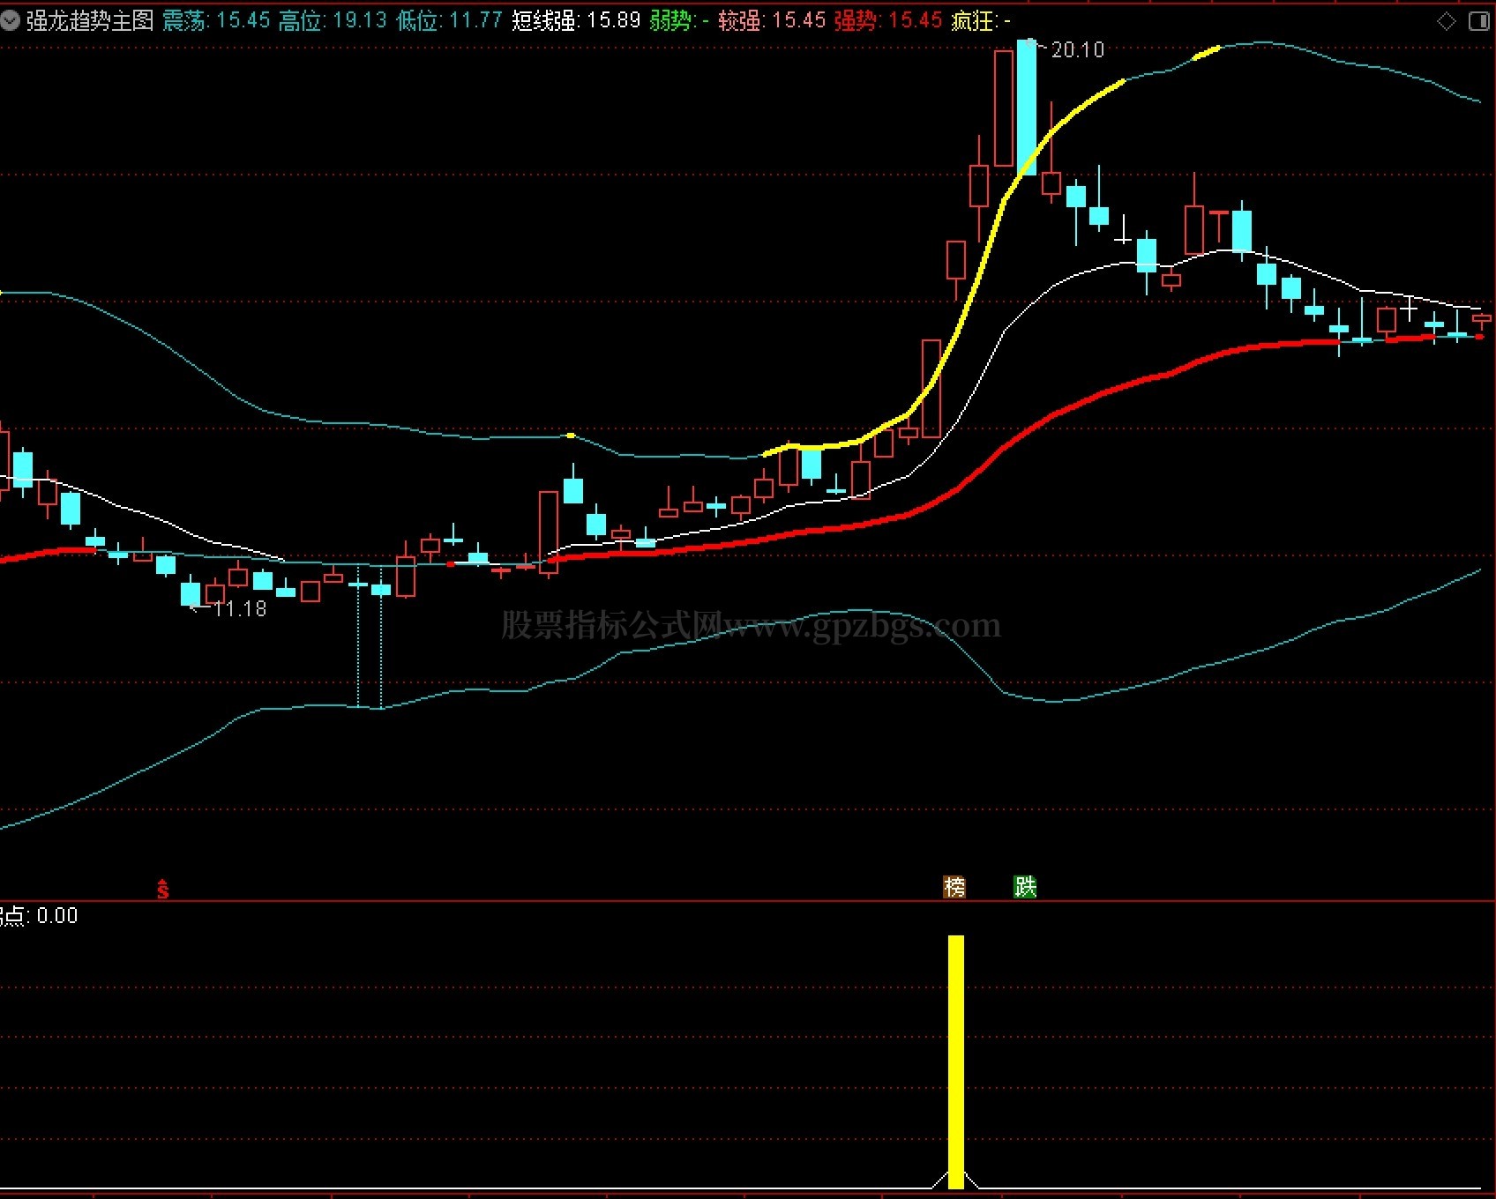
Task: Expand the indicator dropdown arrow at top-left
Action: click(x=11, y=20)
